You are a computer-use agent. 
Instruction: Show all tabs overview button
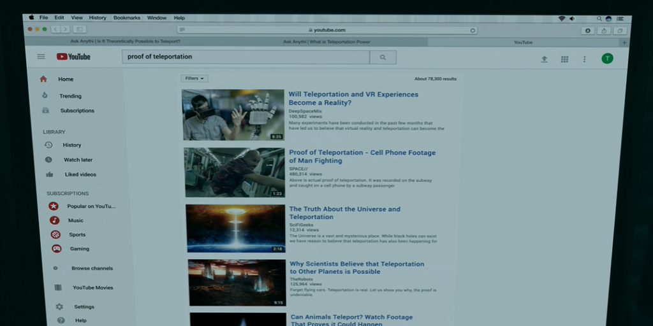click(x=620, y=31)
